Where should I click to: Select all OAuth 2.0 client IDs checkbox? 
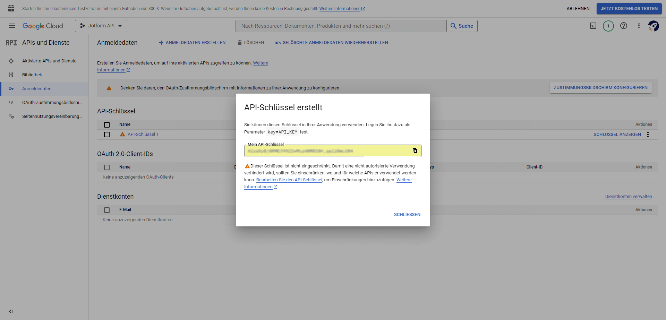107,167
